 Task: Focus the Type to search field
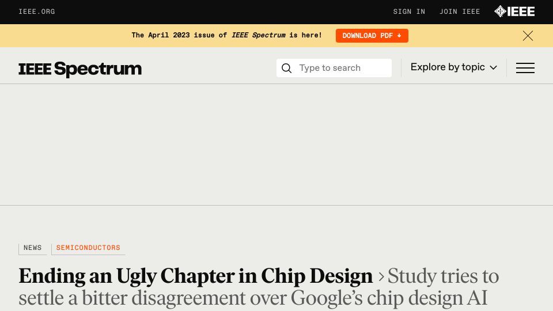334,68
